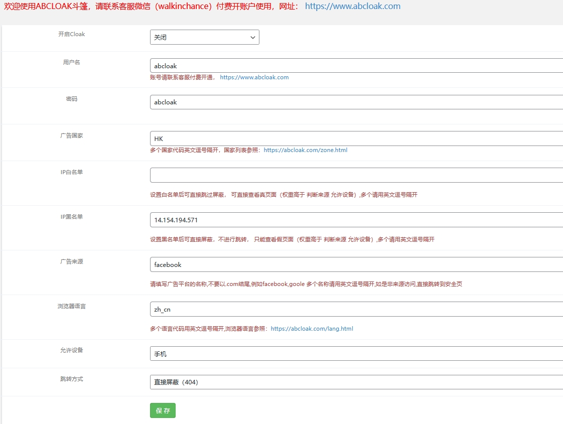Open the 开启Cloak dropdown showing 关闭
Screen dimensions: 563x424
click(204, 37)
